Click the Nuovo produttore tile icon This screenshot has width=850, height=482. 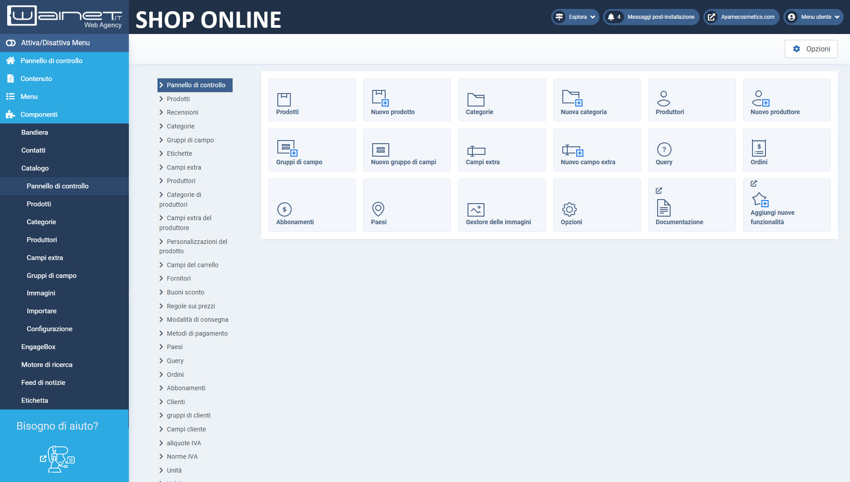click(x=760, y=98)
